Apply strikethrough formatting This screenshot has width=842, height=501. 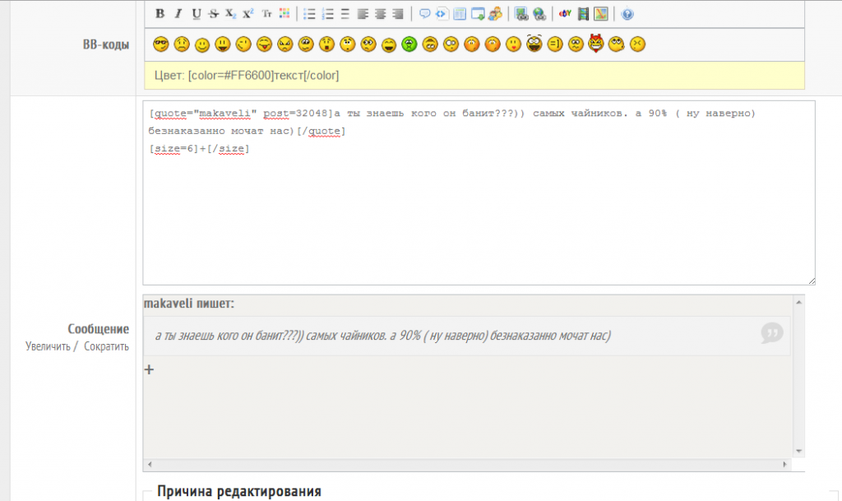pos(214,13)
